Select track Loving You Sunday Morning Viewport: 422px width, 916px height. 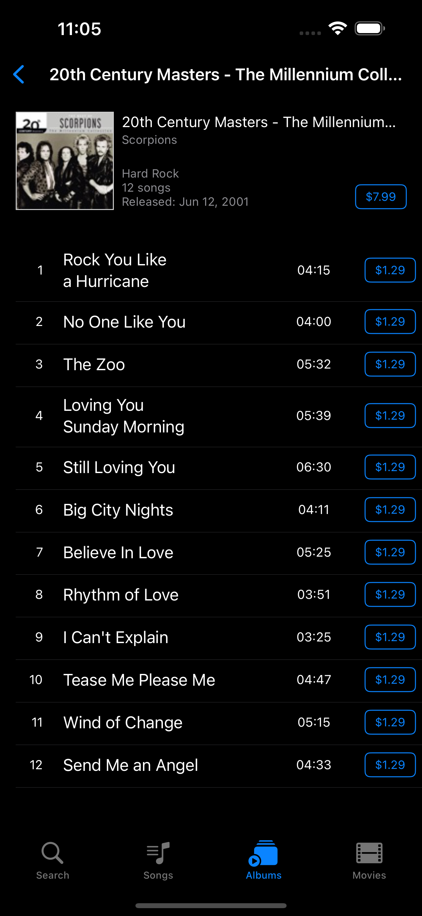[x=219, y=416]
